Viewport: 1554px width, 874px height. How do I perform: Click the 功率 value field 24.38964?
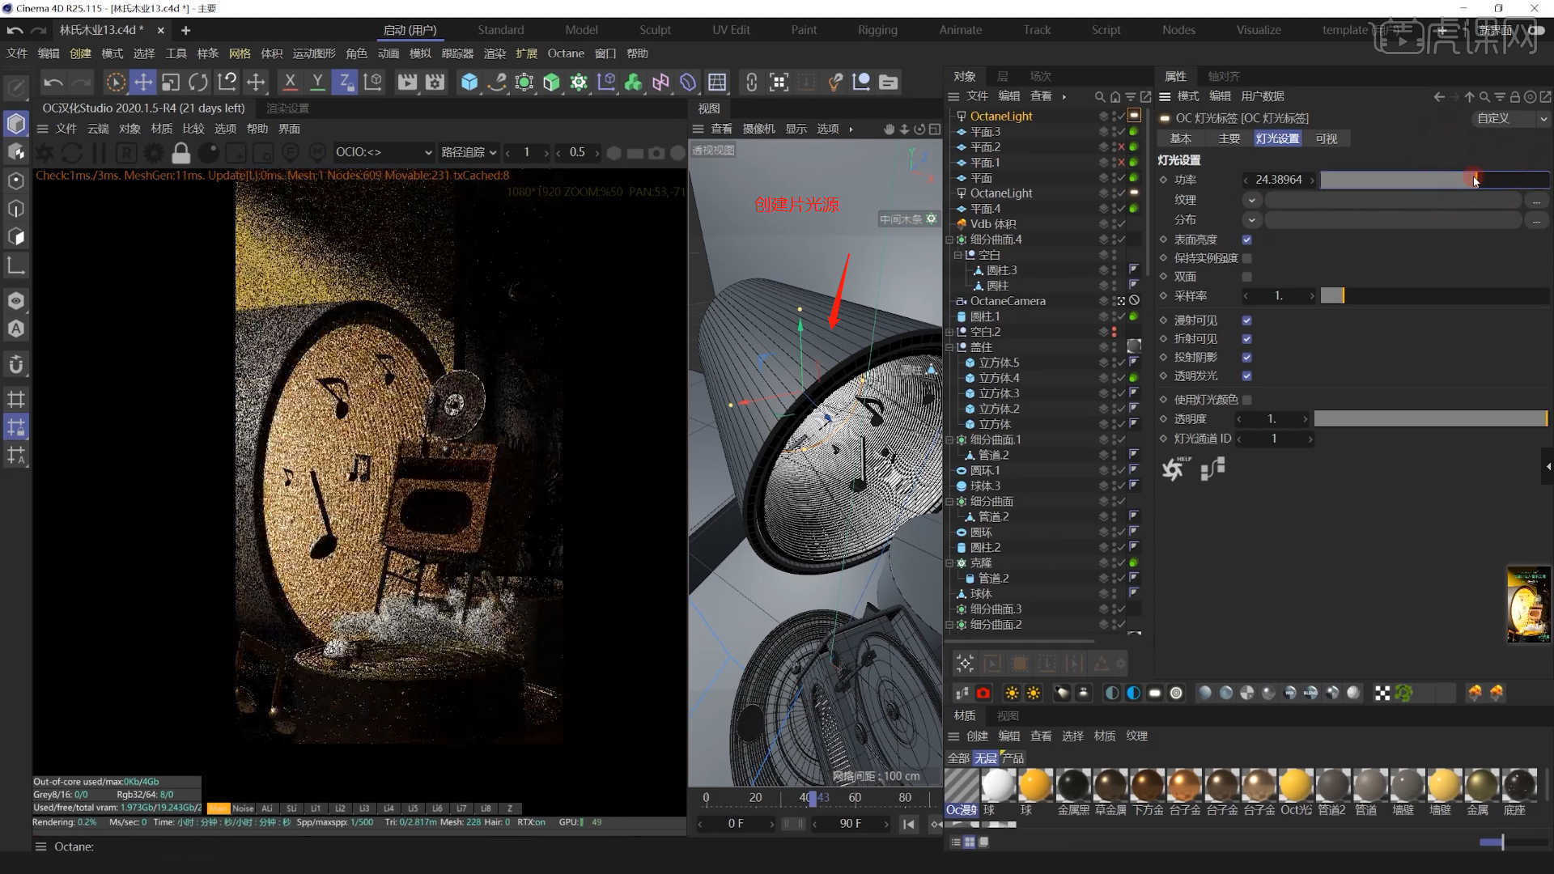pyautogui.click(x=1279, y=180)
